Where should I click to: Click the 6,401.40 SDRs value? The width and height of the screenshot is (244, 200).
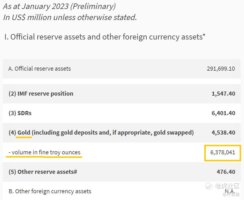[223, 113]
